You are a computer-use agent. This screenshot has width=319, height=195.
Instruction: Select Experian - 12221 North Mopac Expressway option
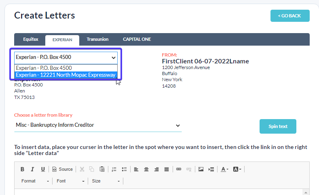(66, 75)
